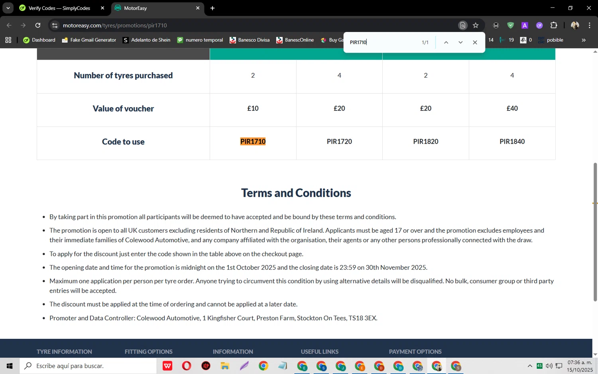598x374 pixels.
Task: Expand hidden system tray icons
Action: pyautogui.click(x=530, y=366)
